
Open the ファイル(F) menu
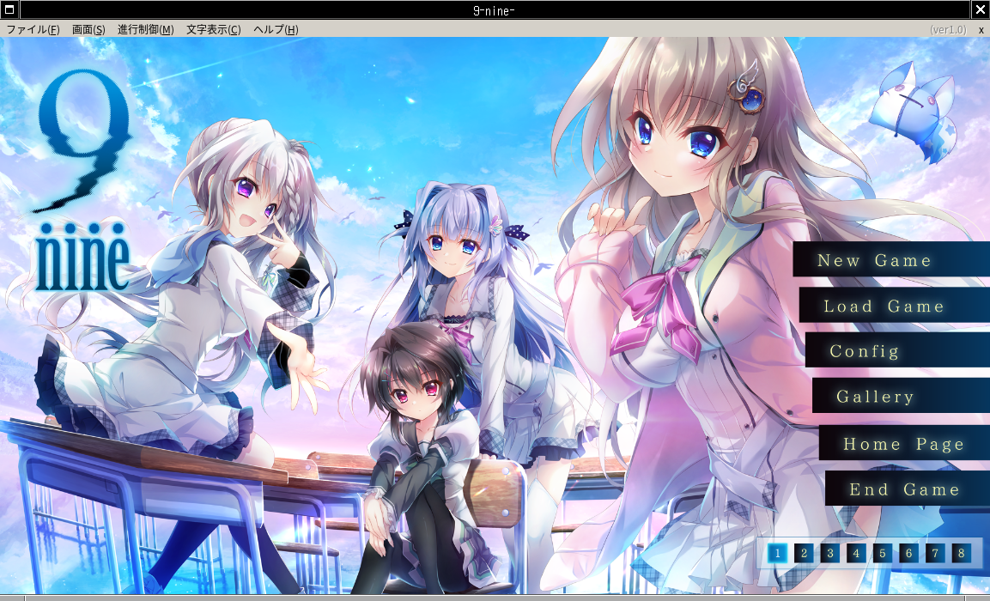[33, 30]
